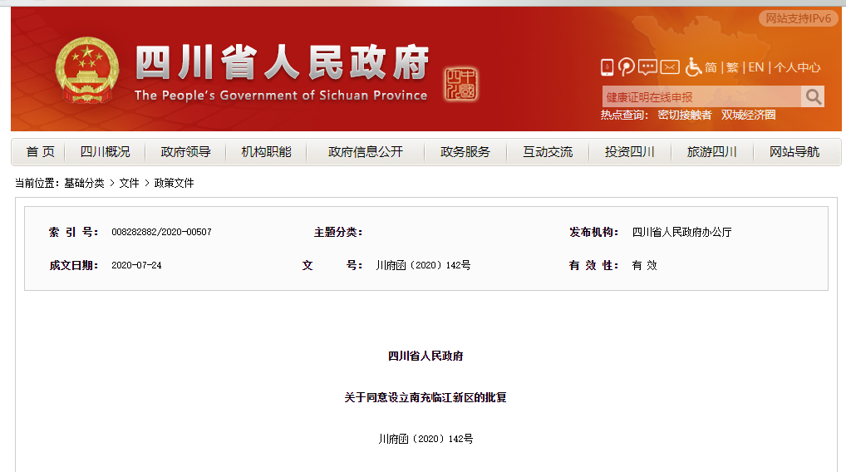The image size is (846, 472).
Task: Click 密切接触者 hot query link
Action: pyautogui.click(x=685, y=116)
